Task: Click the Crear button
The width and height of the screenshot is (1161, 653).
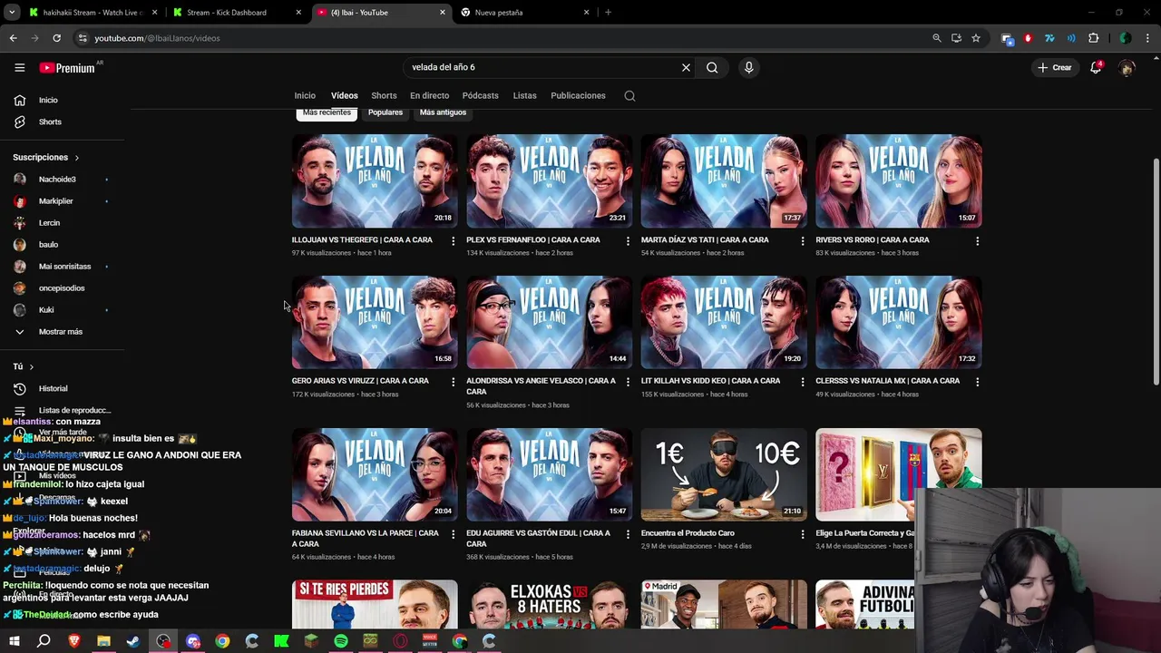Action: [1055, 67]
